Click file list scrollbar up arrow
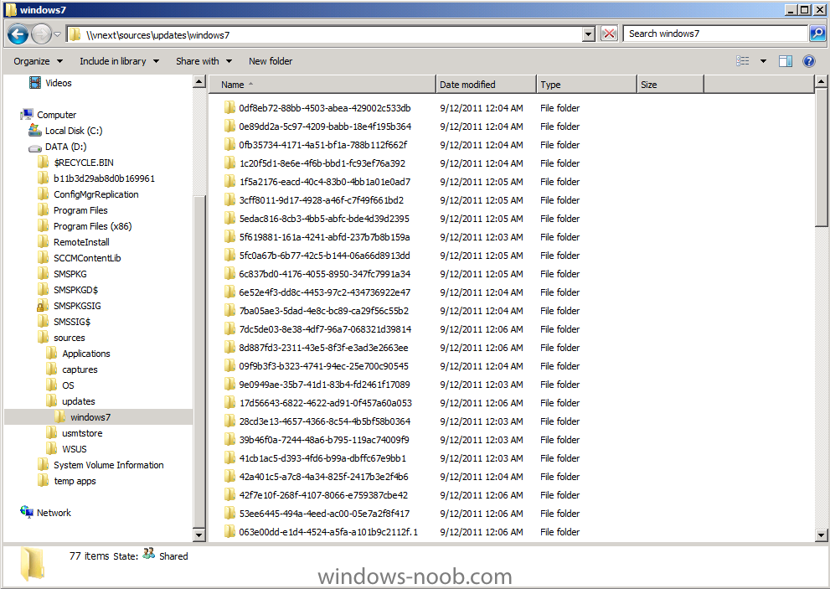The height and width of the screenshot is (589, 830). pos(821,81)
